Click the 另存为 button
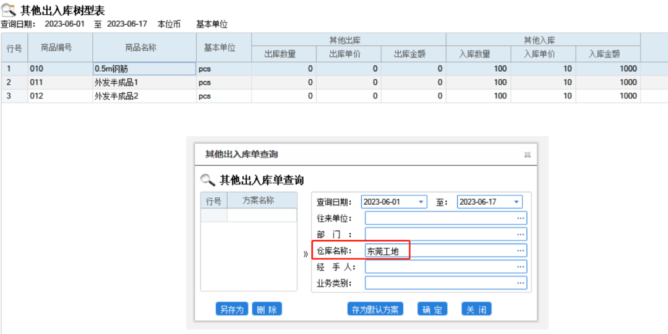The width and height of the screenshot is (668, 334). (x=233, y=310)
